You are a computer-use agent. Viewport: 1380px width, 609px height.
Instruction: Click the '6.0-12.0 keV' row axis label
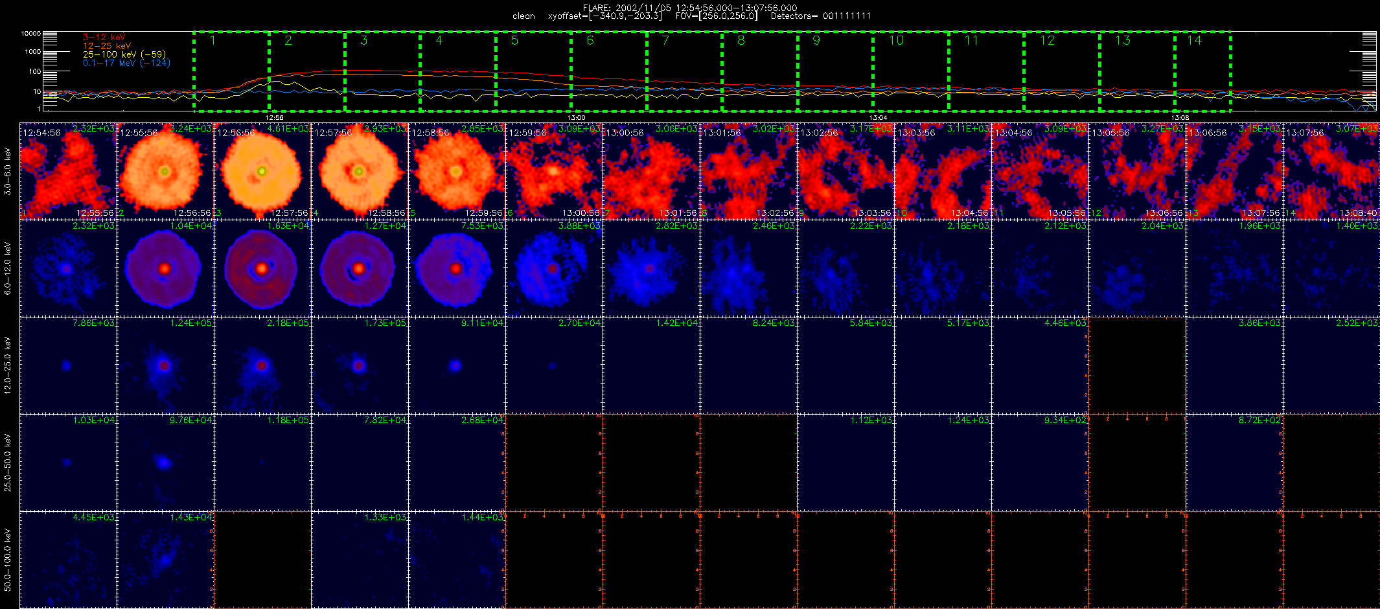8,269
